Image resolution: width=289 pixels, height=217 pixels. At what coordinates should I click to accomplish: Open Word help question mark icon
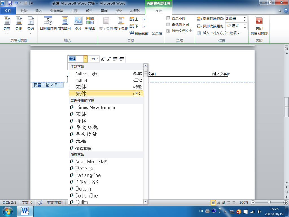point(286,10)
